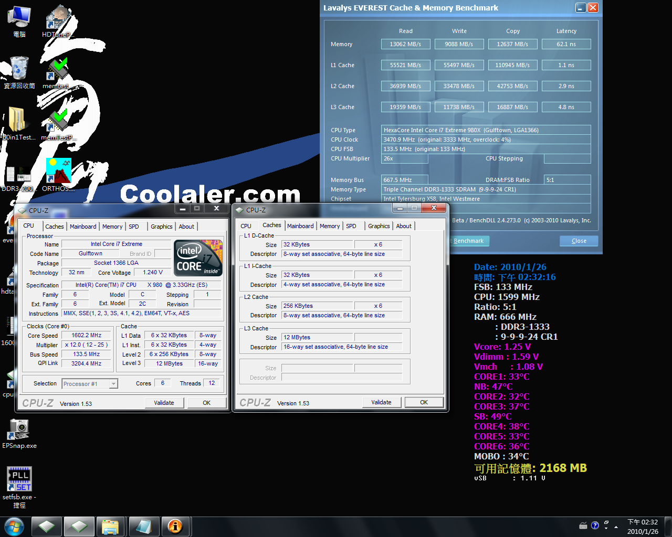Click the taskbar clock showing 02:32

[x=643, y=527]
